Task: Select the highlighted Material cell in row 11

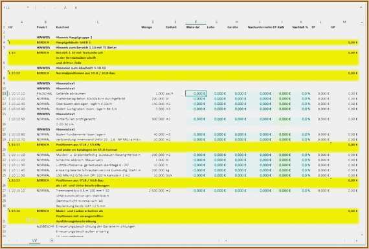Action: 196,94
